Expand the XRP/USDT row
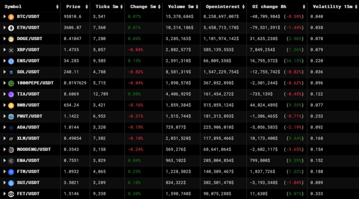Screen dimensions: 359x199 (x=4, y=50)
